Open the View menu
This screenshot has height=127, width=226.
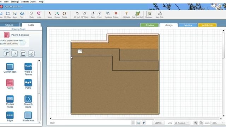[6, 1]
